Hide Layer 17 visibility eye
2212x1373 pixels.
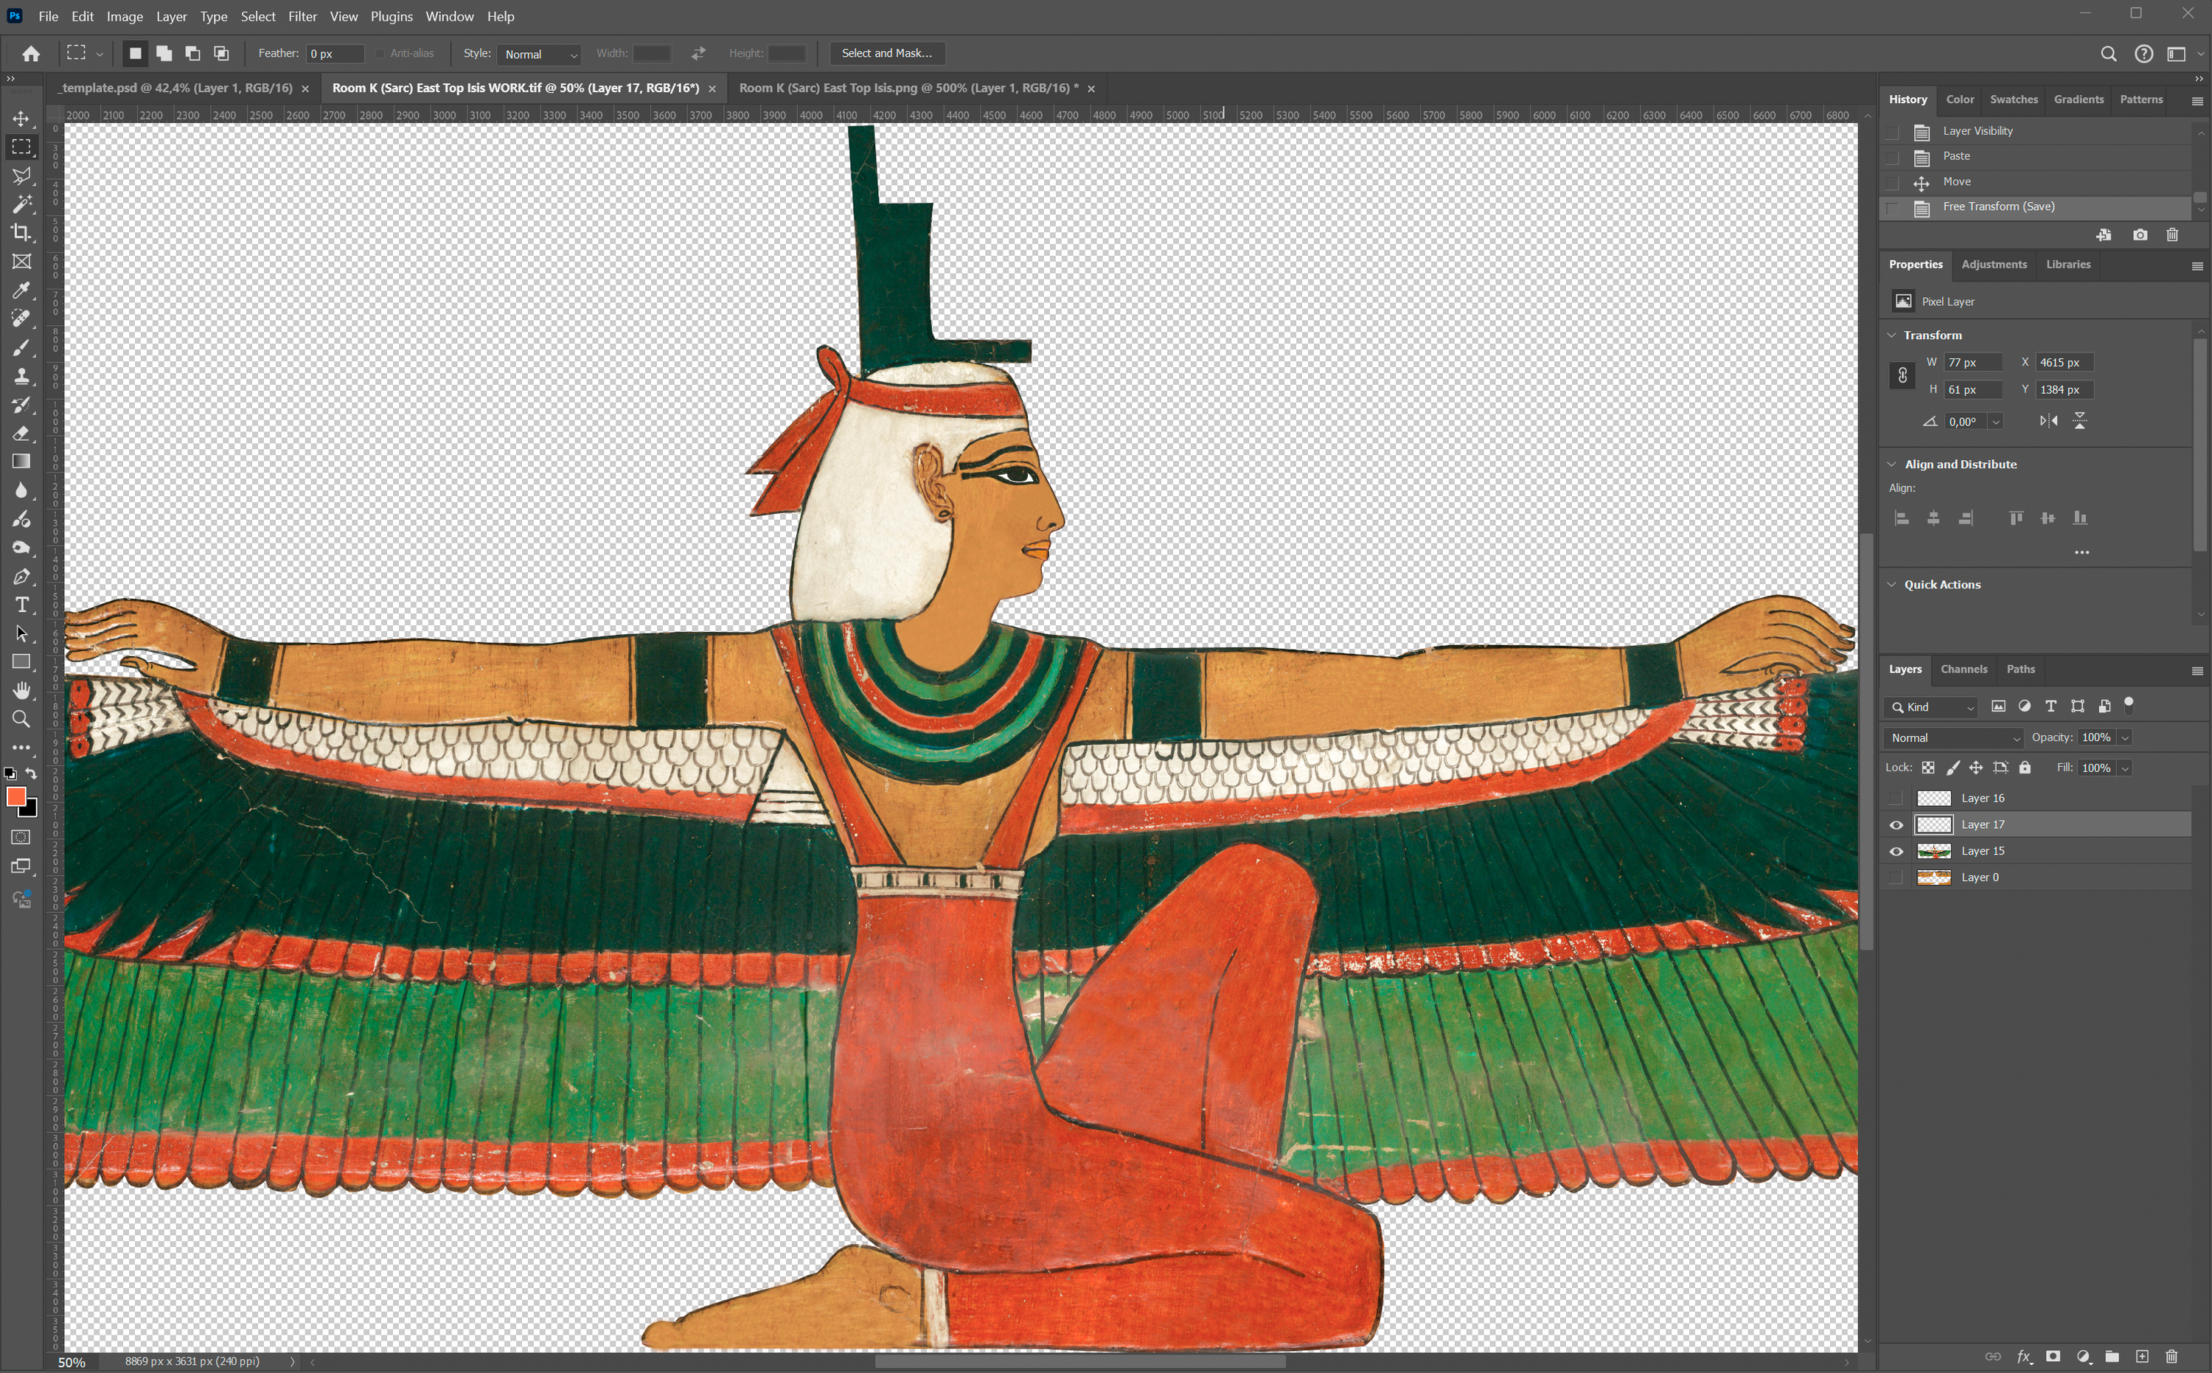pyautogui.click(x=1896, y=824)
